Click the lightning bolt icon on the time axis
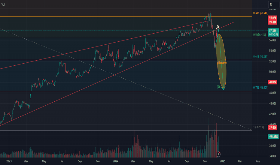 218,154
